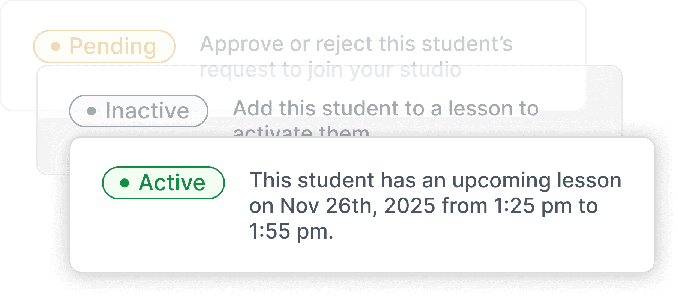Select the Inactive status badge

coord(139,111)
